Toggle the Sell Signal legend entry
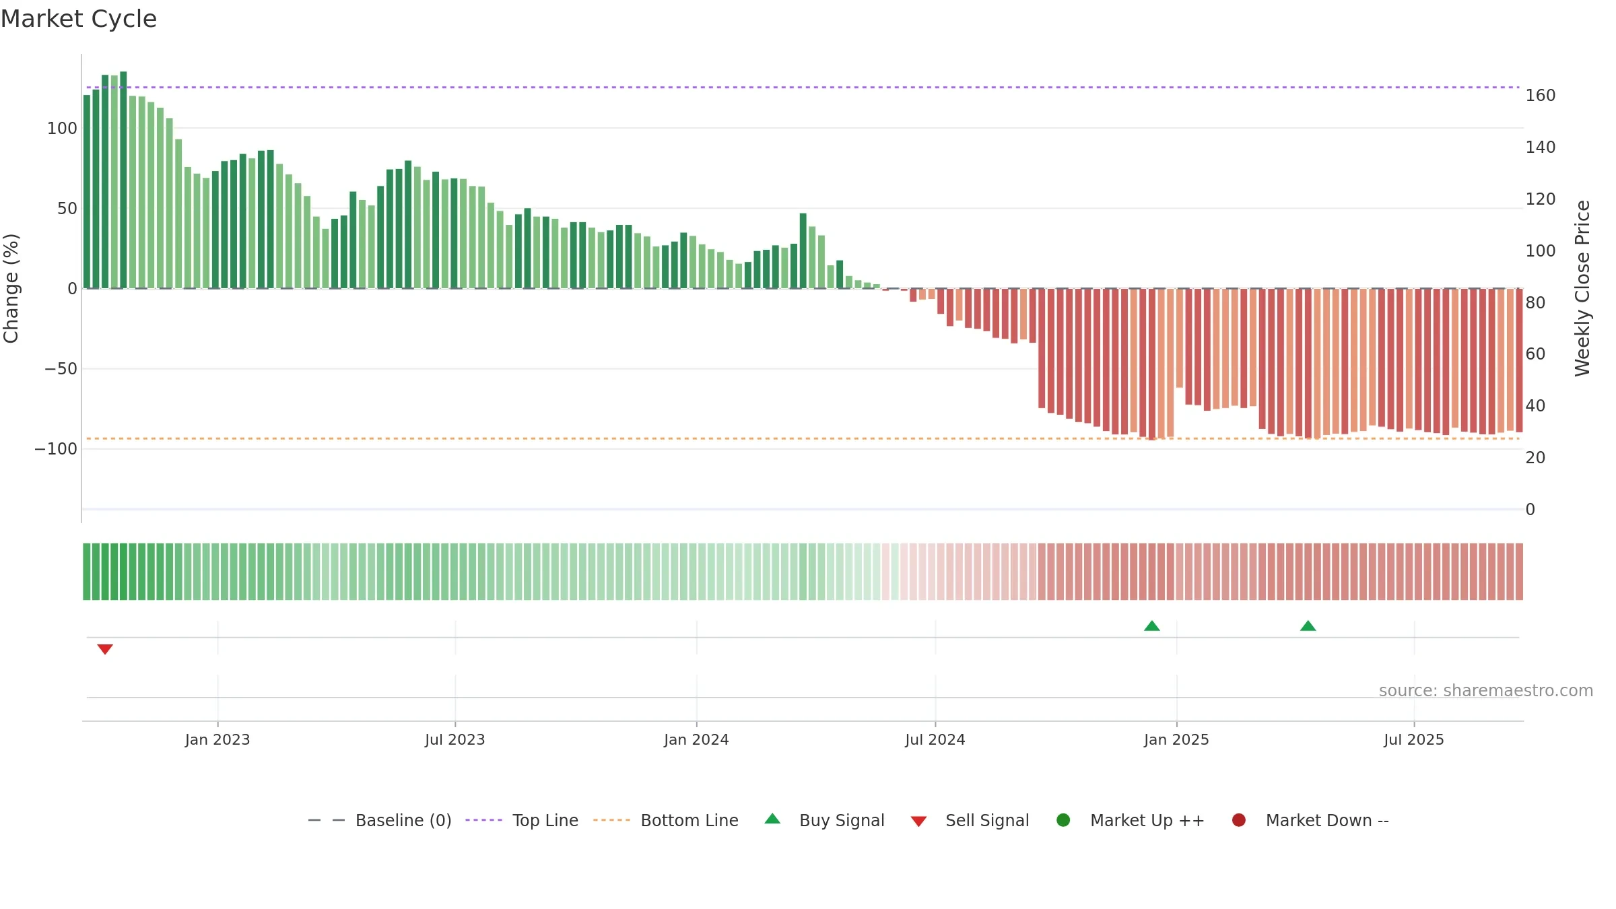Image resolution: width=1616 pixels, height=909 pixels. pos(970,820)
